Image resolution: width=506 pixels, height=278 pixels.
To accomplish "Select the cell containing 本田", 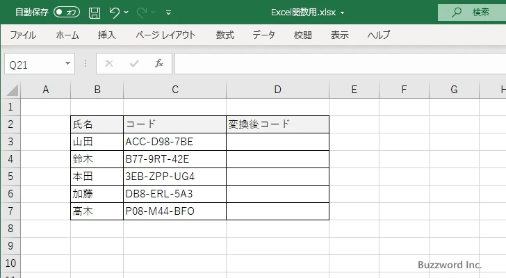I will (97, 177).
